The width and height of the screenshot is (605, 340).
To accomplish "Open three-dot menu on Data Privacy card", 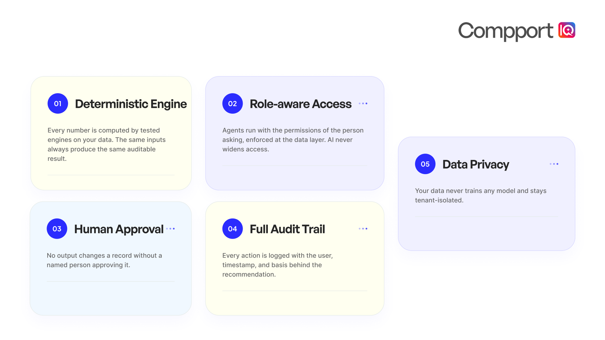I will point(554,164).
